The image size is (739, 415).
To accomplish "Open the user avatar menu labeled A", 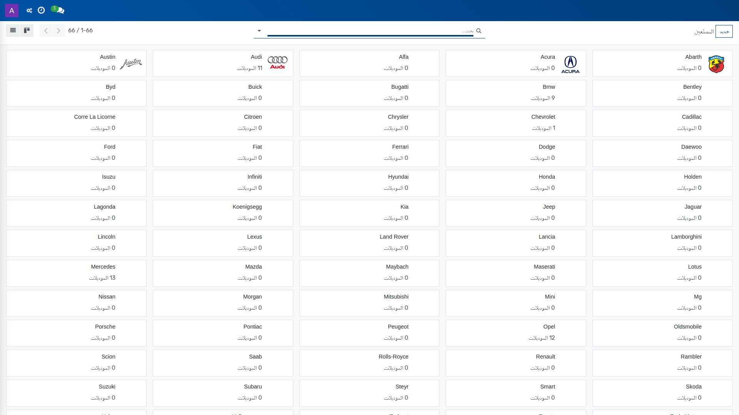I will point(12,10).
